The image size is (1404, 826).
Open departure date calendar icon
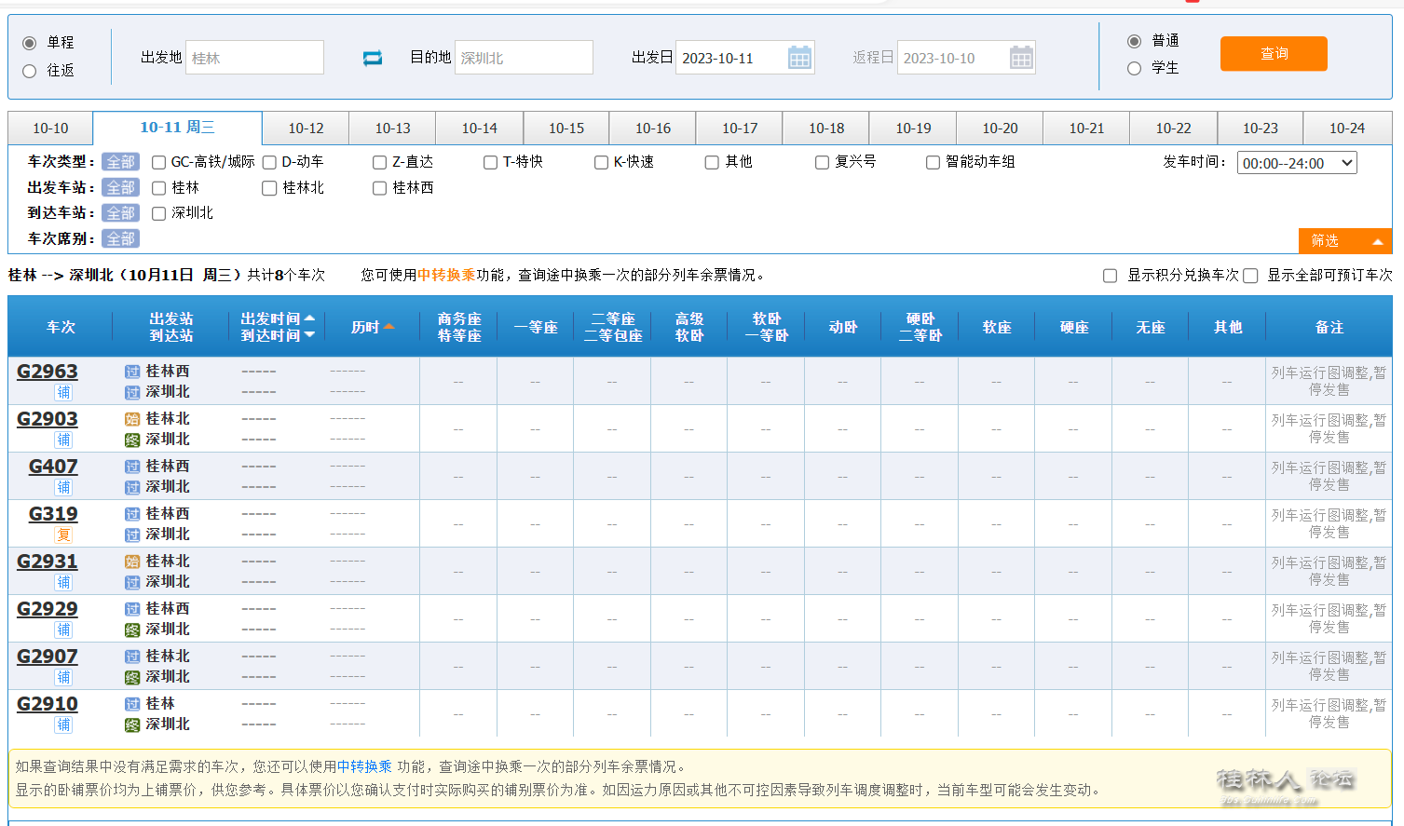pos(799,58)
